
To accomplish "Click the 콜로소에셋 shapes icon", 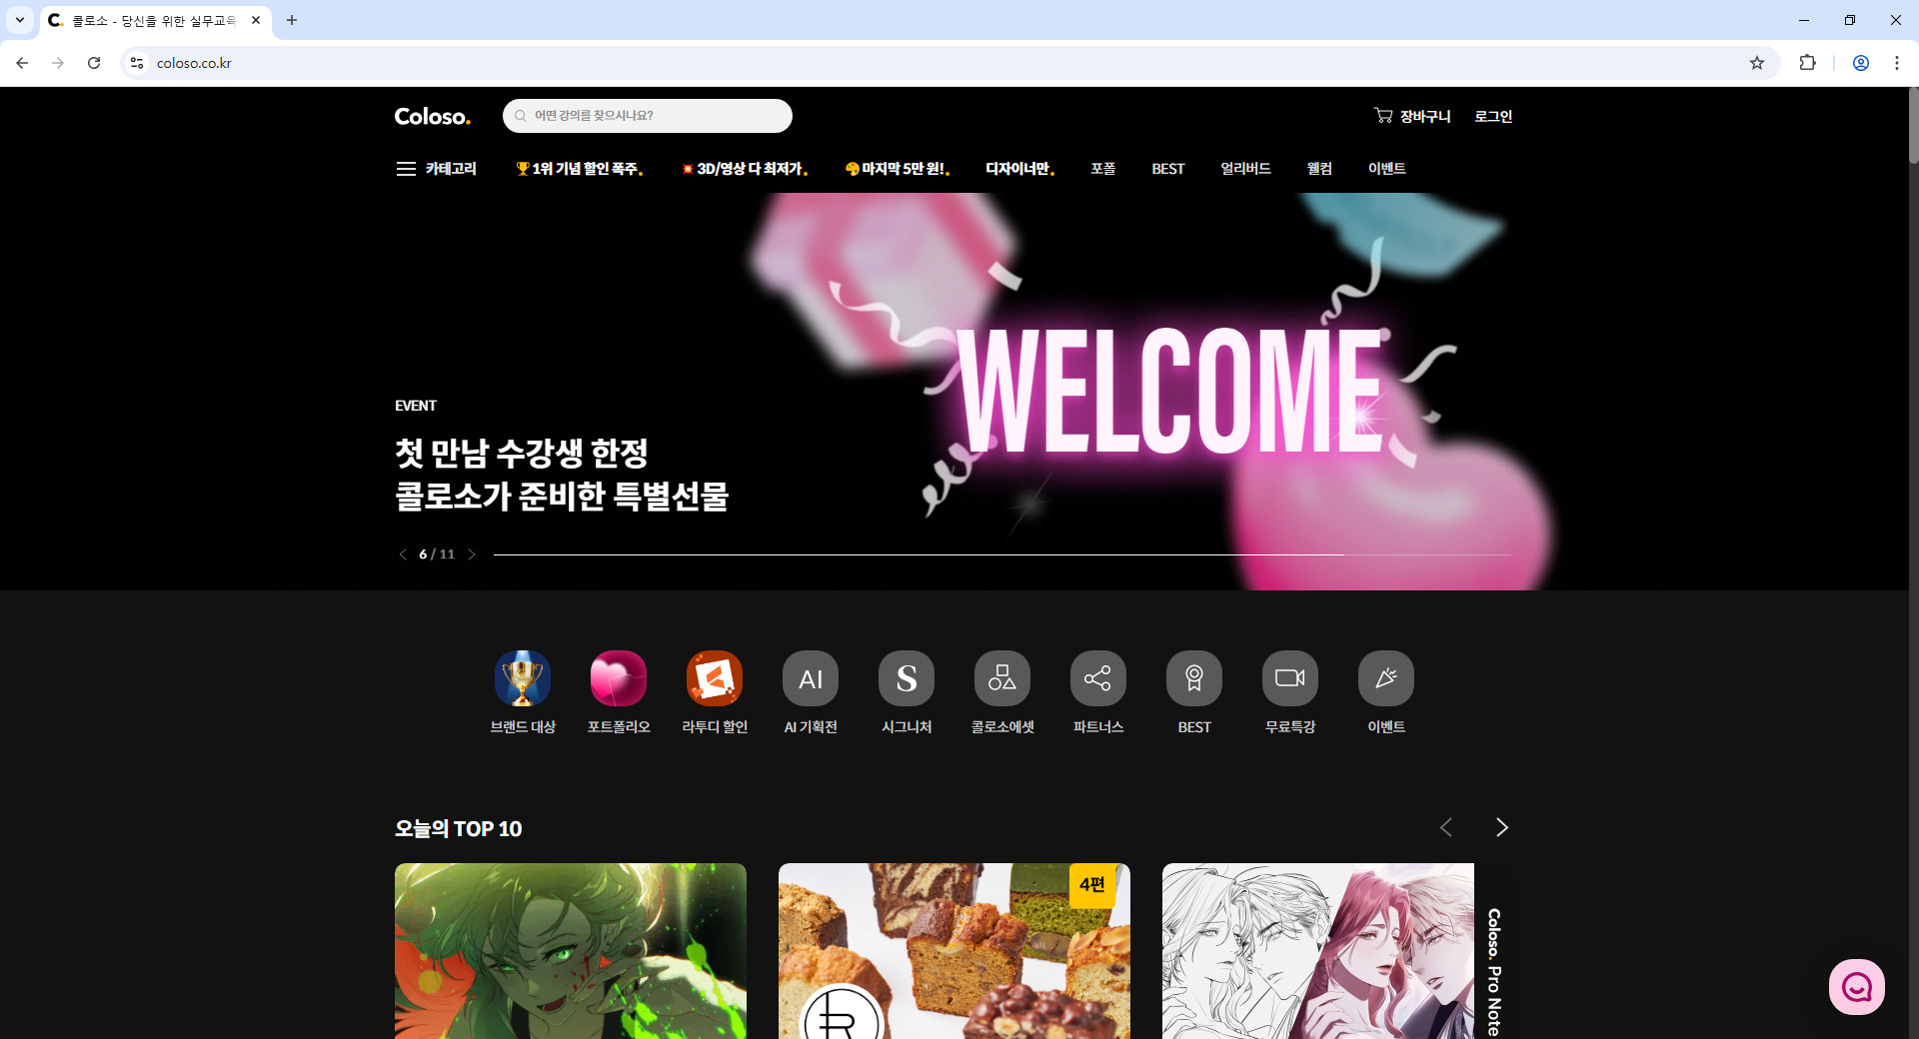I will click(x=1002, y=678).
